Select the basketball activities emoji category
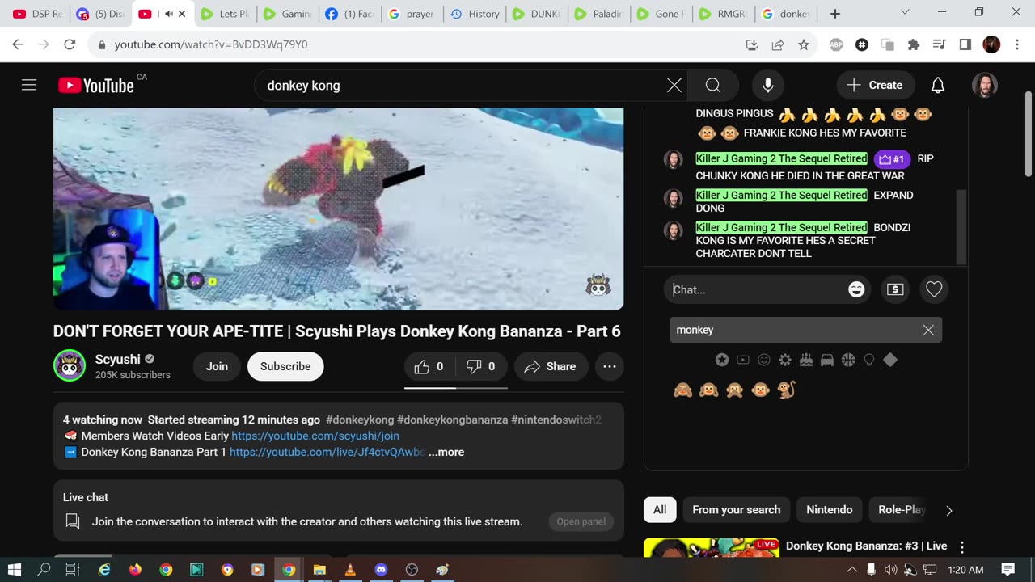 tap(848, 360)
